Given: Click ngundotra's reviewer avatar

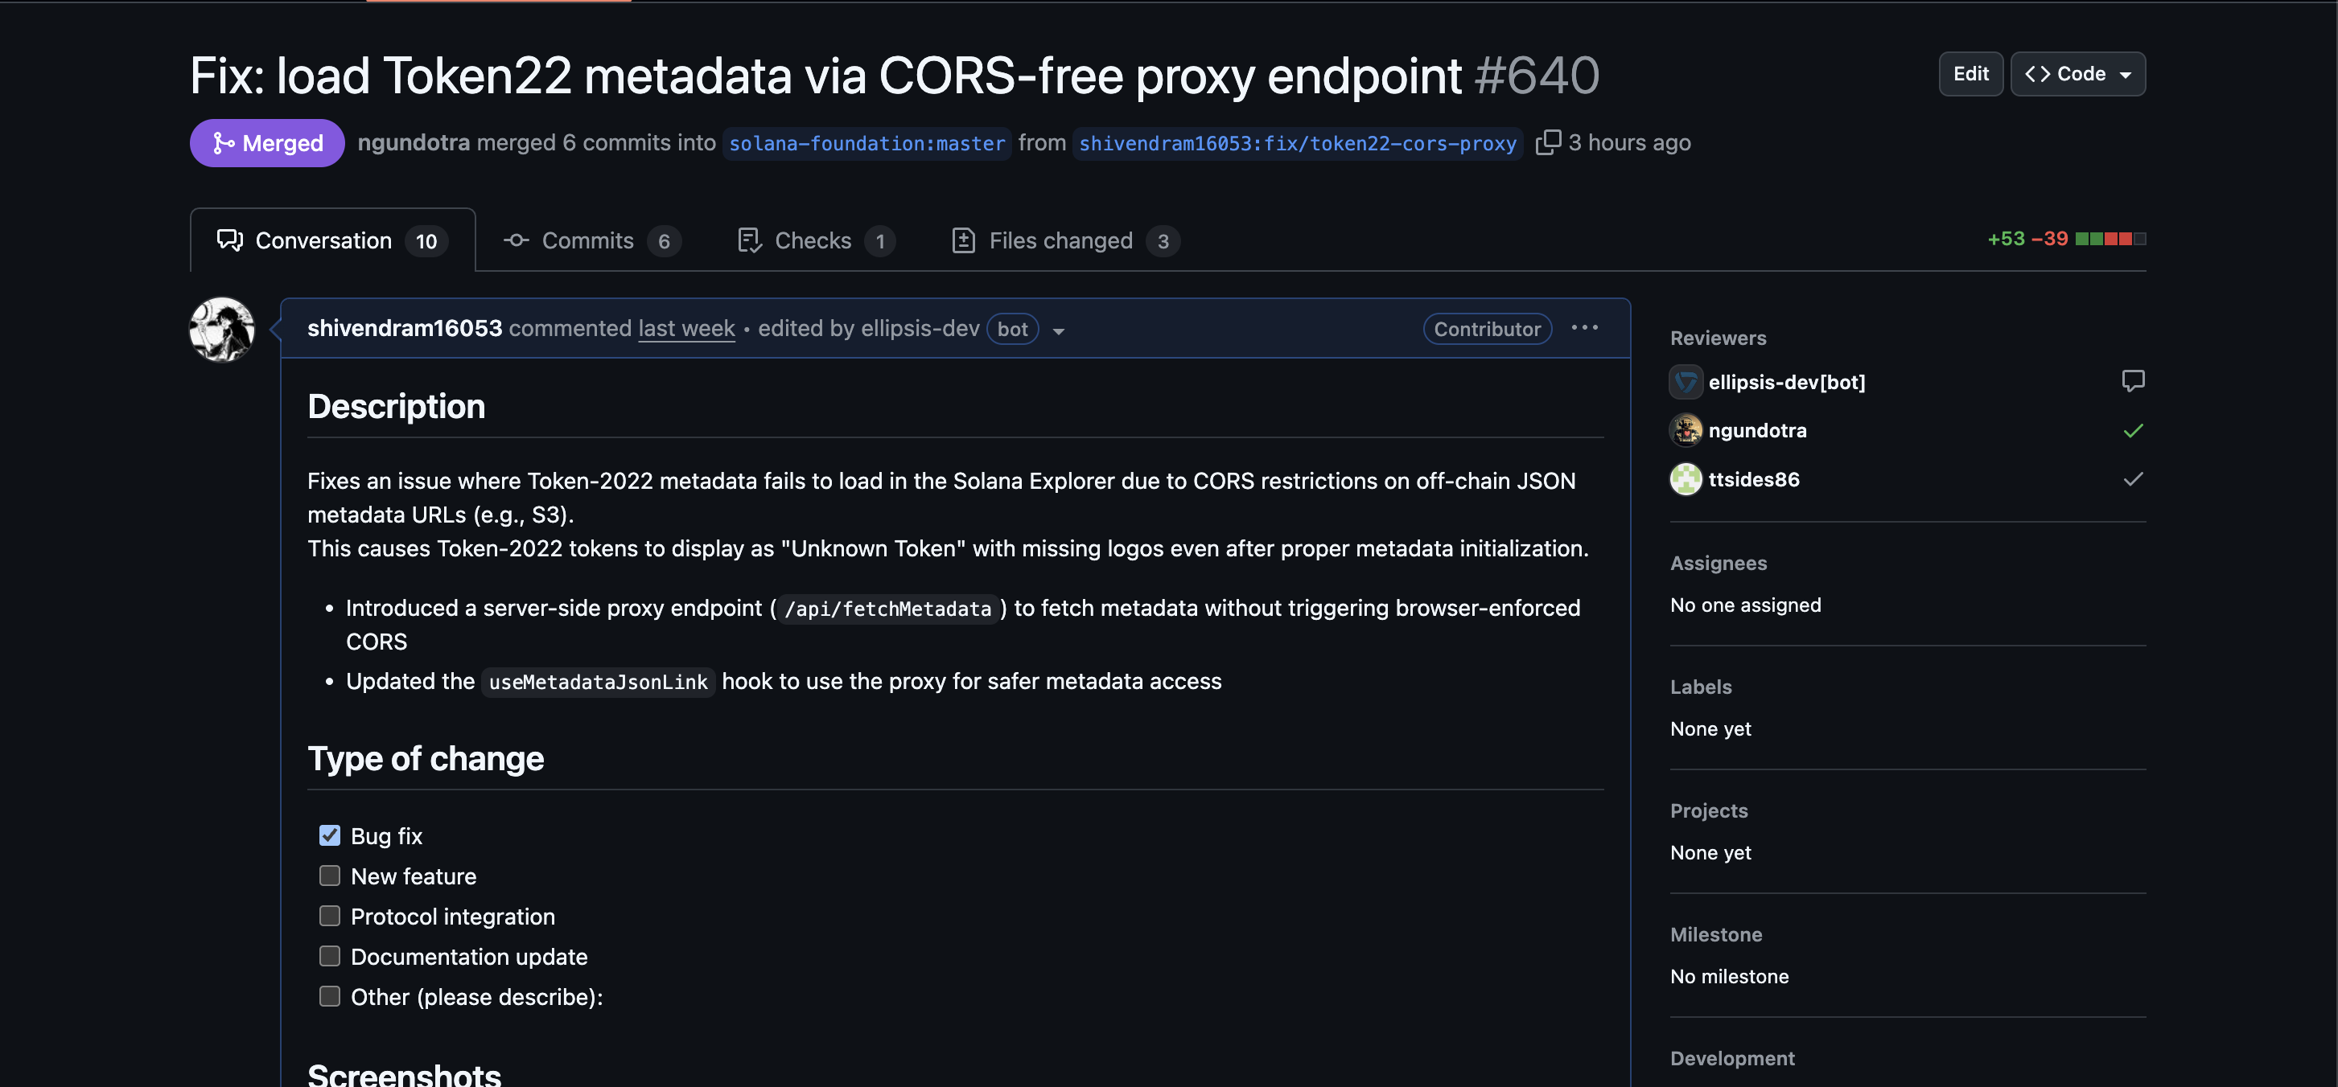Looking at the screenshot, I should pyautogui.click(x=1686, y=430).
